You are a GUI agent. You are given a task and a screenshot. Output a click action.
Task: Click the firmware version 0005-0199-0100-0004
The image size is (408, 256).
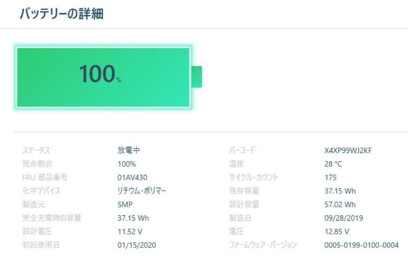[361, 245]
